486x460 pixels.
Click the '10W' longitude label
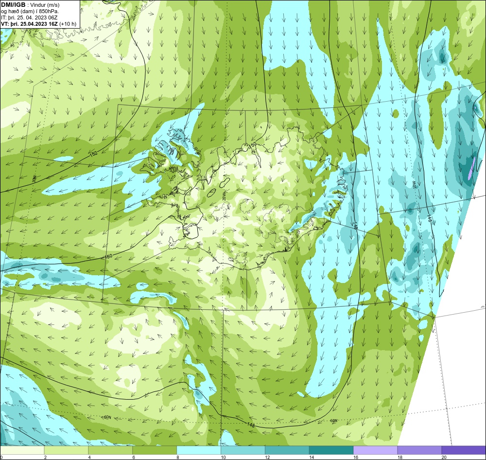tap(414, 185)
